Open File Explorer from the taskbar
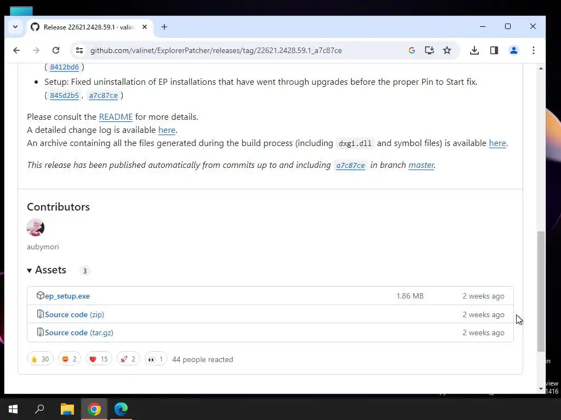 [x=67, y=409]
